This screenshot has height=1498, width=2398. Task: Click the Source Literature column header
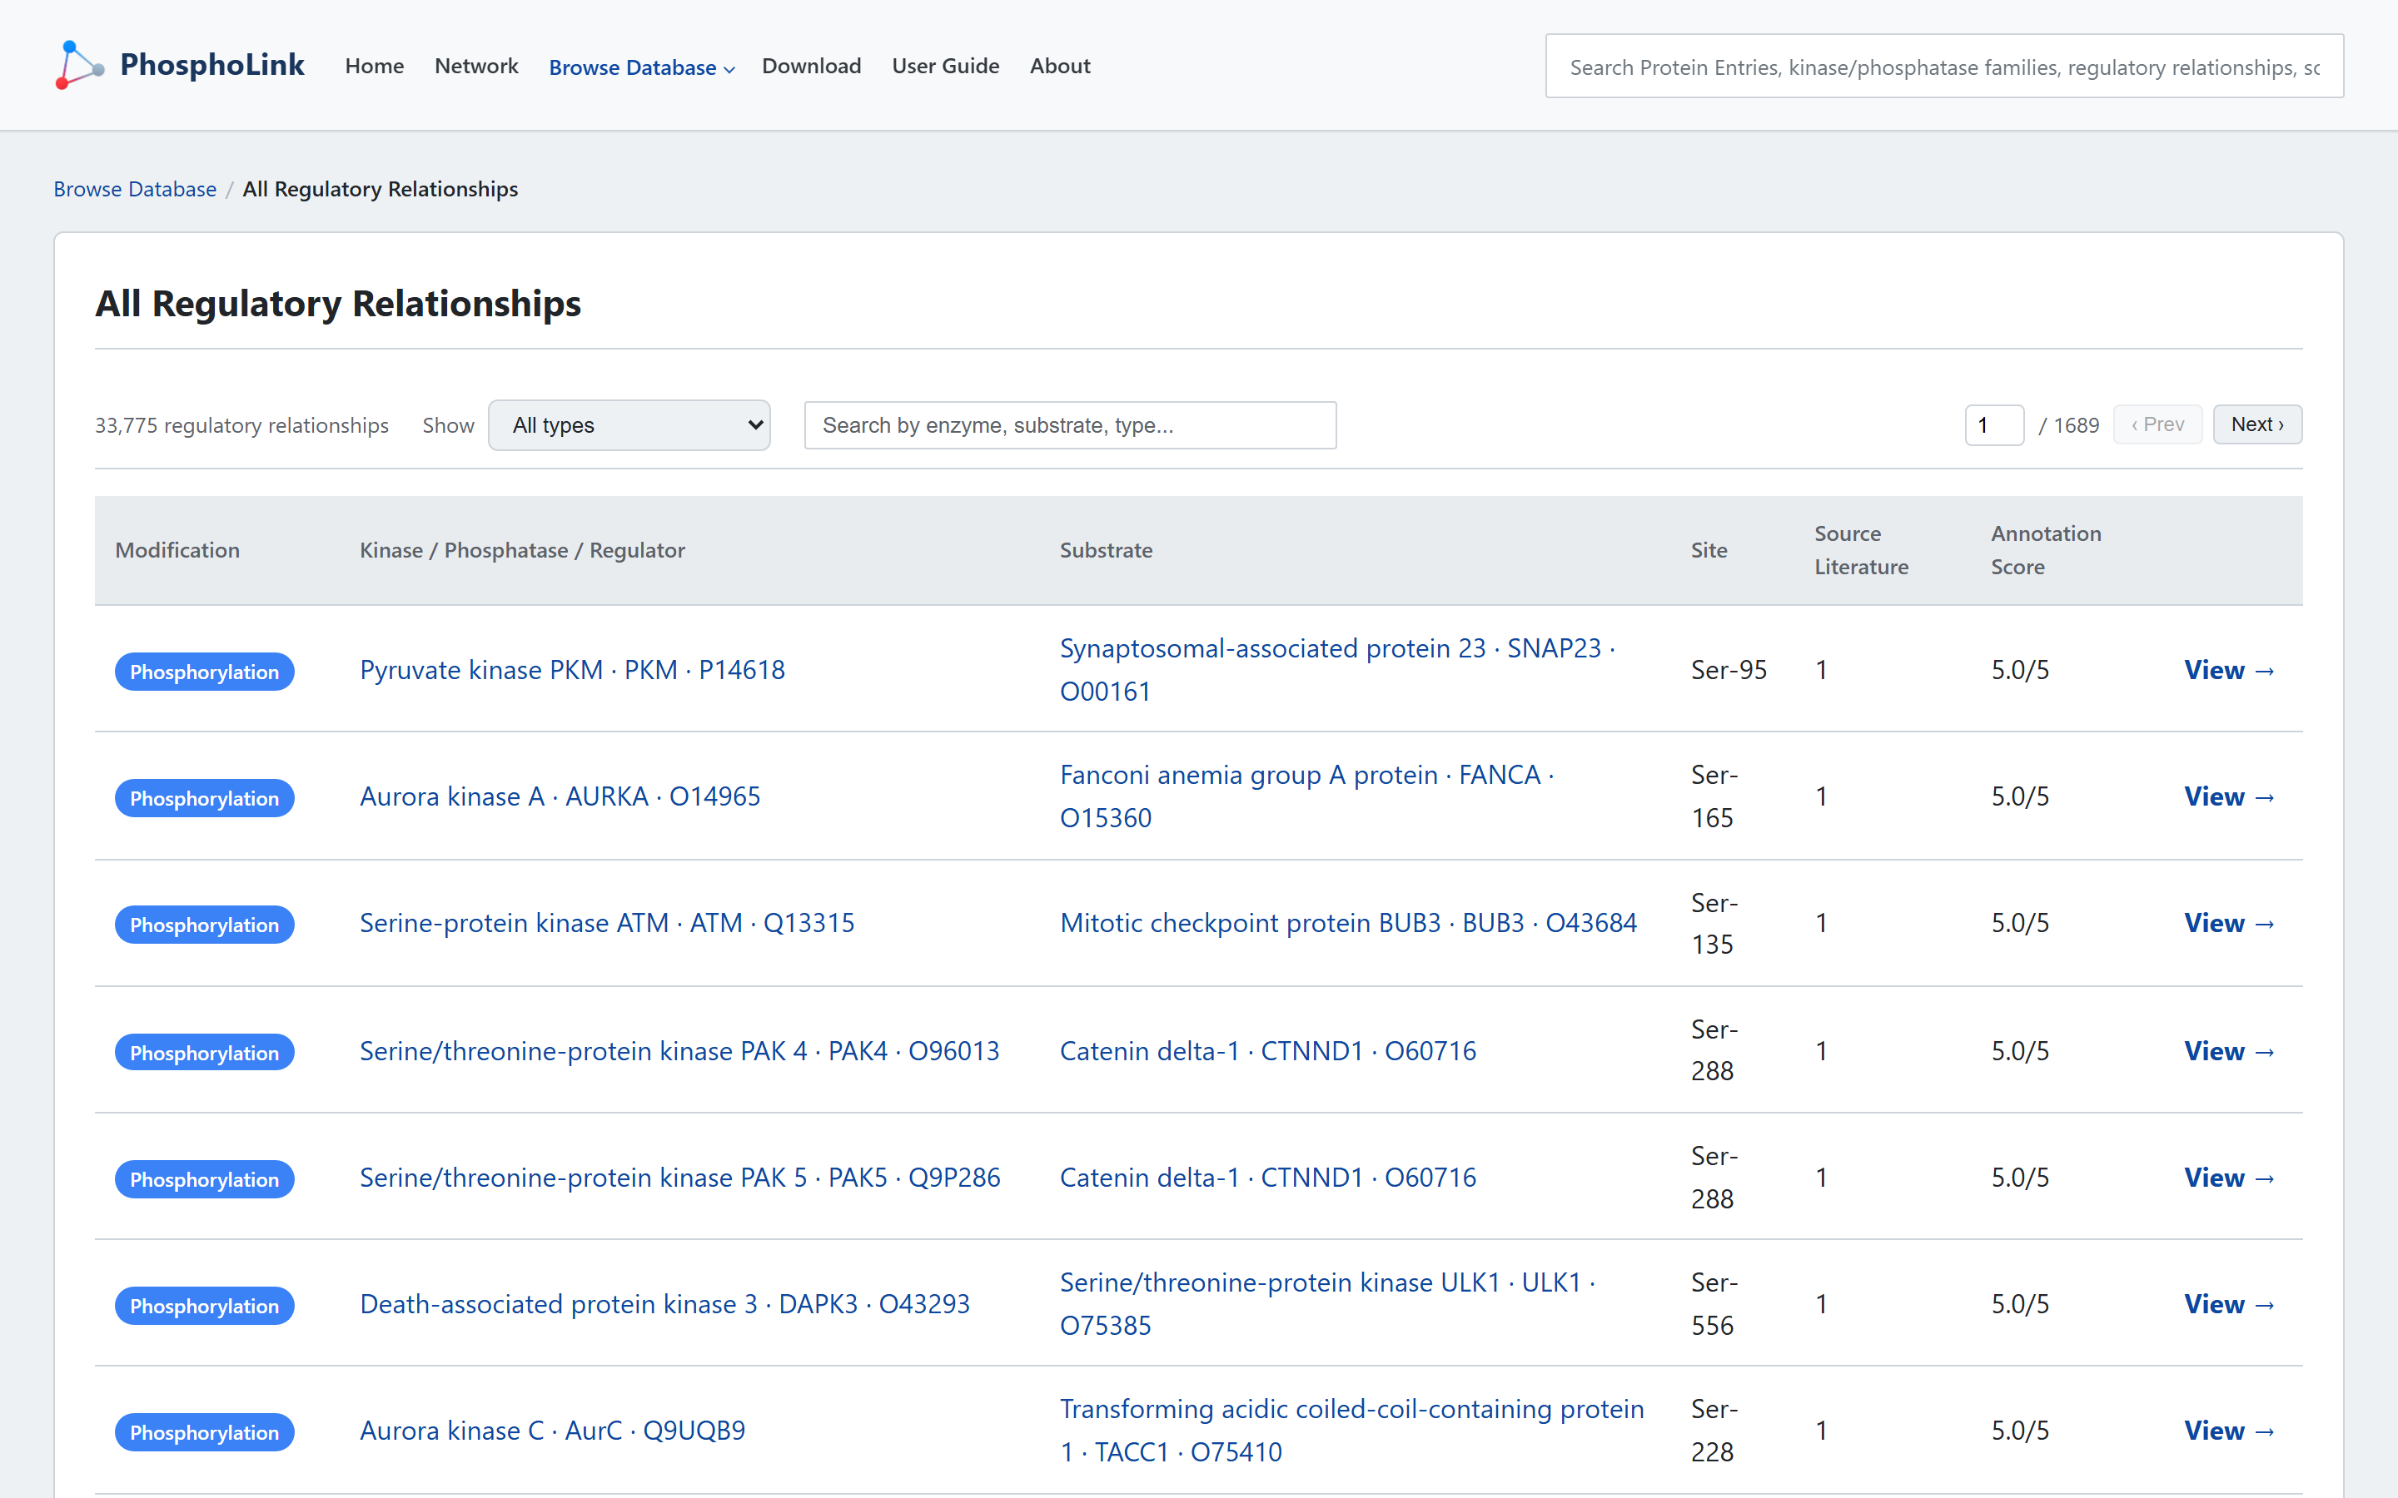click(x=1861, y=550)
